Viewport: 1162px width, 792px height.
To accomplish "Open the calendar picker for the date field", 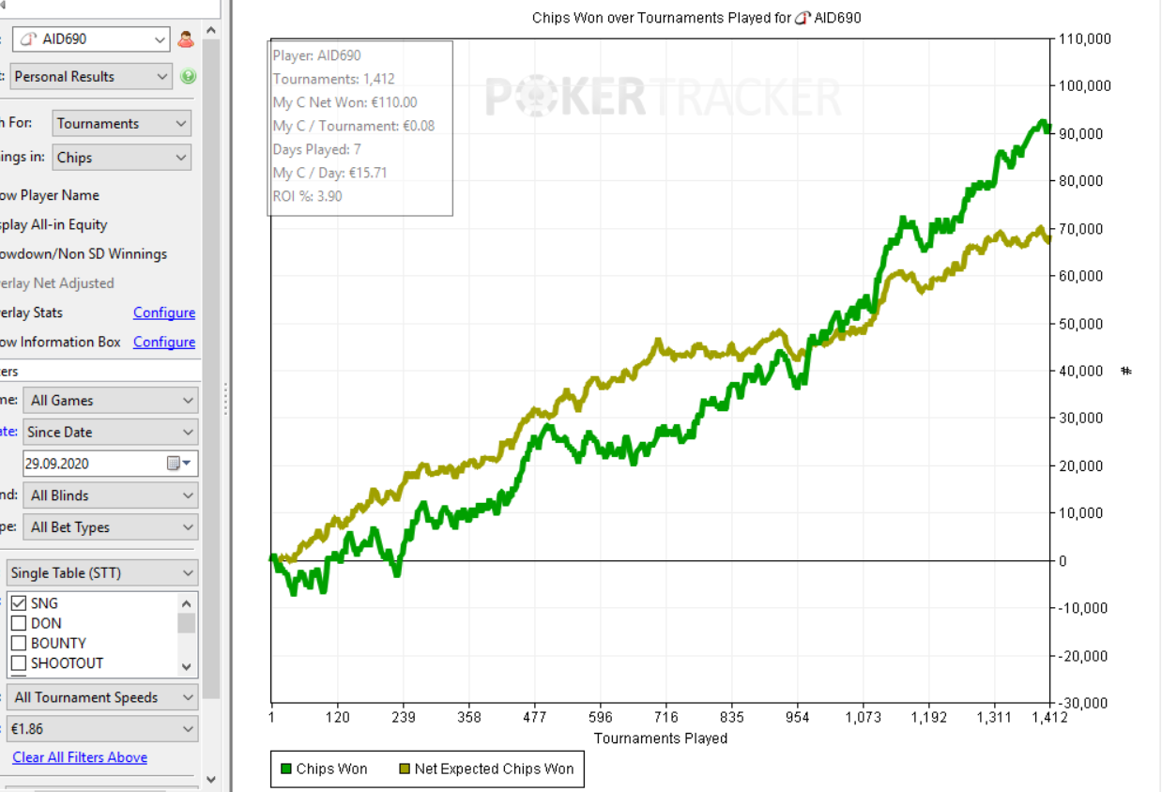I will 177,464.
